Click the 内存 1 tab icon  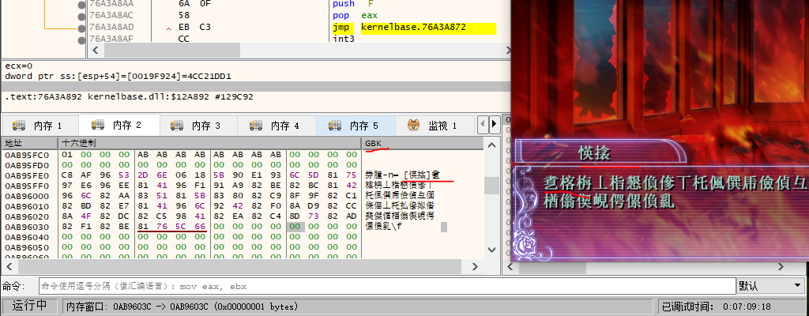click(19, 125)
